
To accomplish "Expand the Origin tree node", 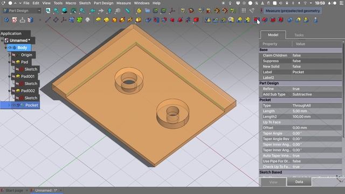I will 10,55.
